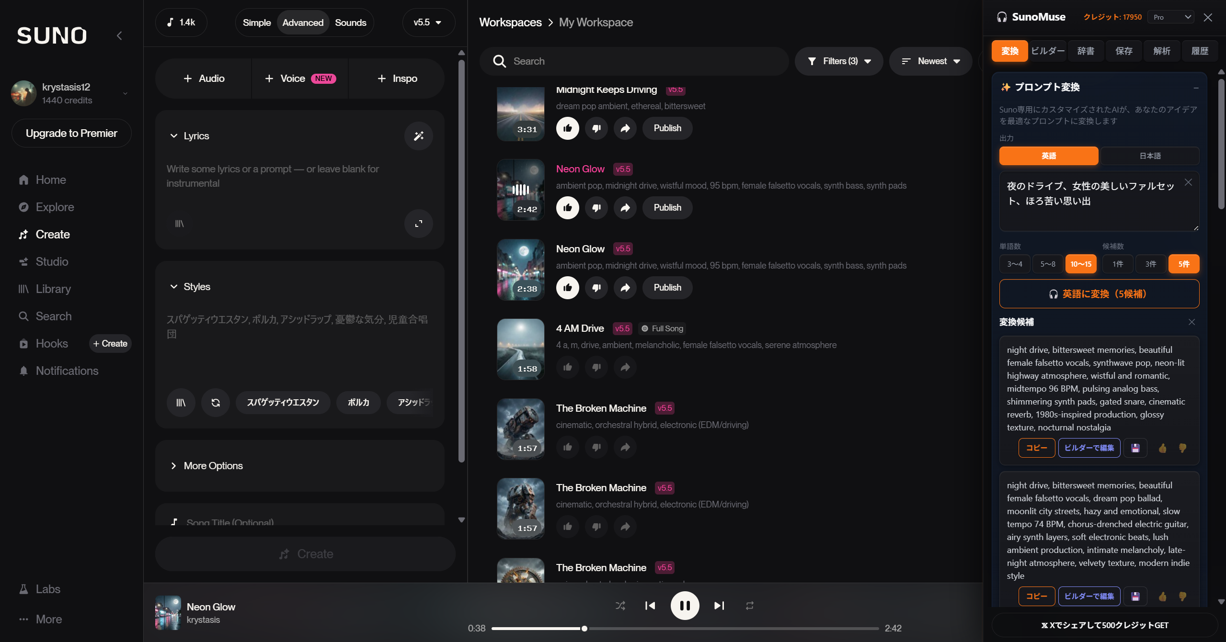Click the SunoMuse panel scrollbar thumb

click(x=1221, y=144)
